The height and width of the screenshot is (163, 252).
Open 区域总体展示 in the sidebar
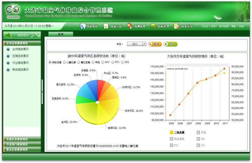pyautogui.click(x=20, y=56)
